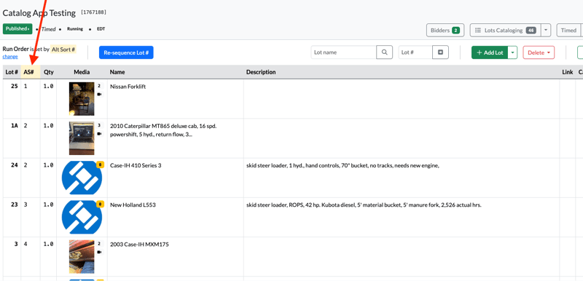Click the video camera icon in 2003 Case-IH MXM175 row
Viewport: 583px width, 281px height.
pyautogui.click(x=99, y=252)
